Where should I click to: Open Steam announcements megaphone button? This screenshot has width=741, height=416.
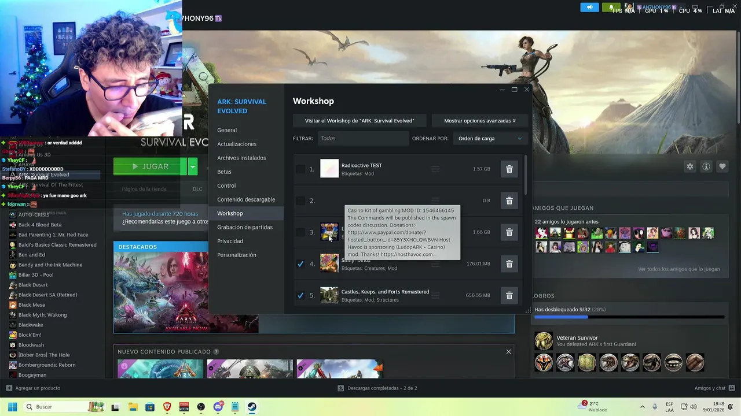[x=589, y=8]
